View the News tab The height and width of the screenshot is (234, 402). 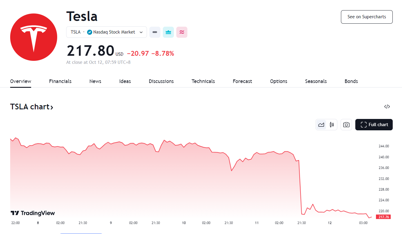(95, 81)
